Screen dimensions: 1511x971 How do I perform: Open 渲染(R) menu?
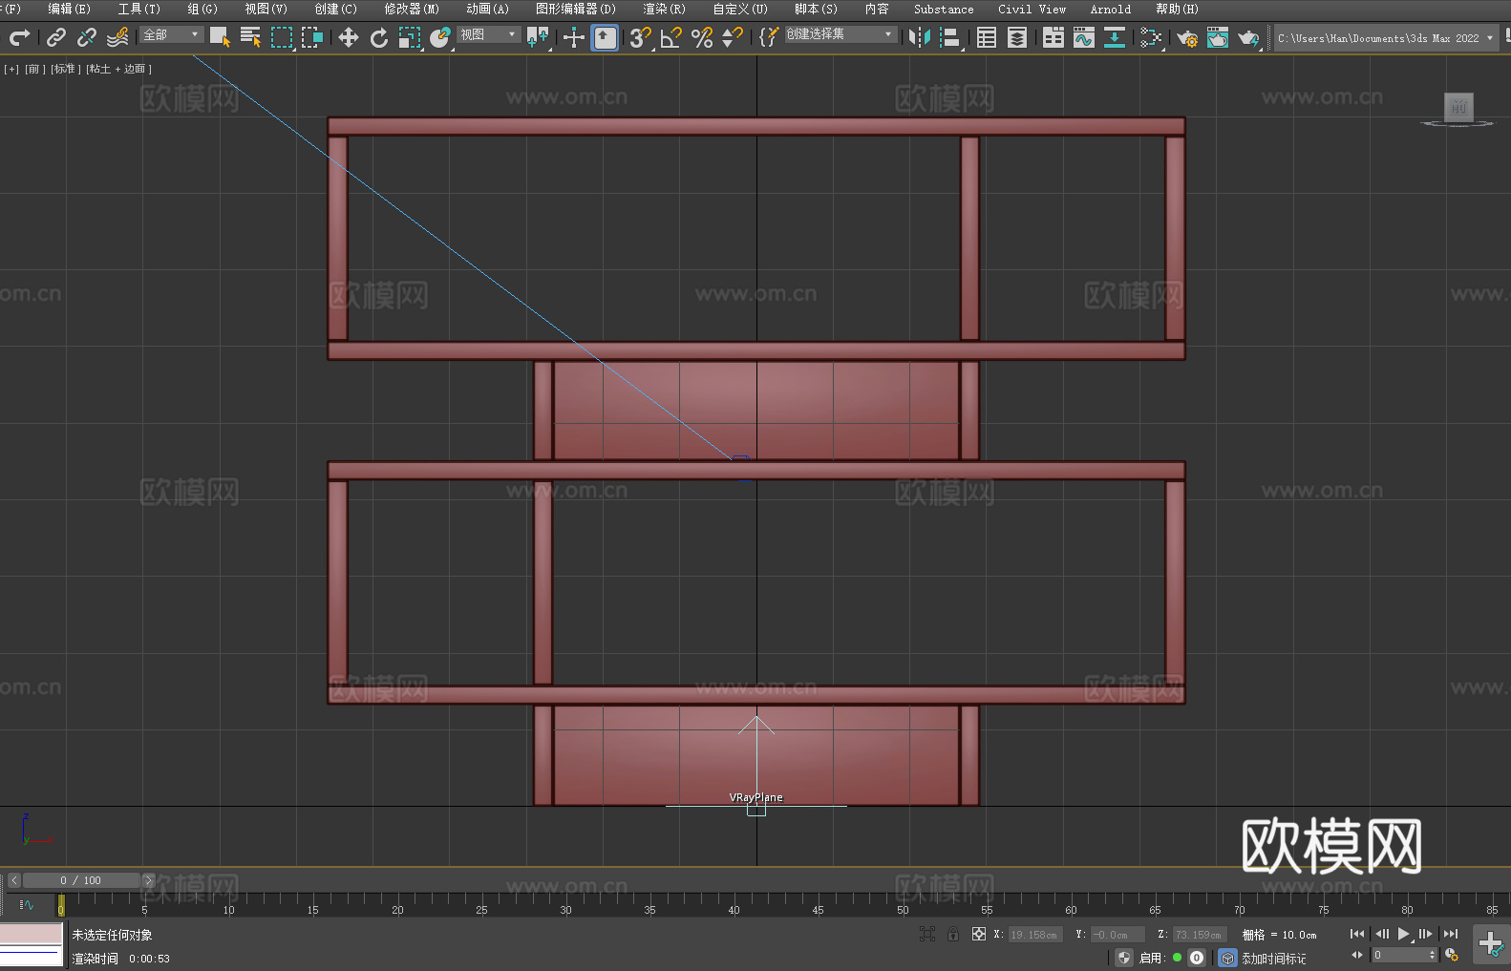(x=664, y=9)
